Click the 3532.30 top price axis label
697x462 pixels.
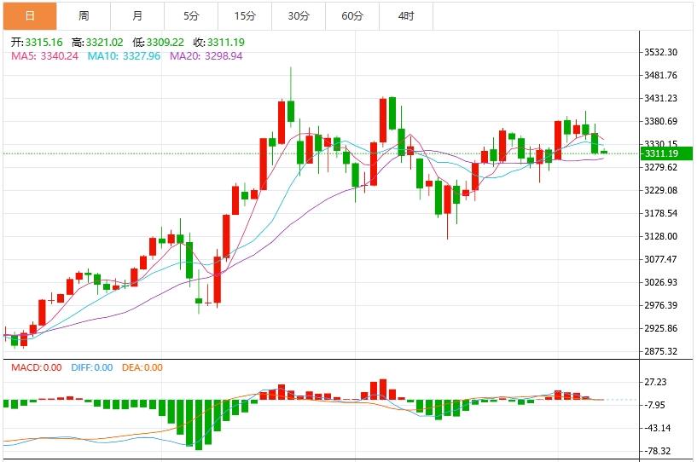(661, 52)
